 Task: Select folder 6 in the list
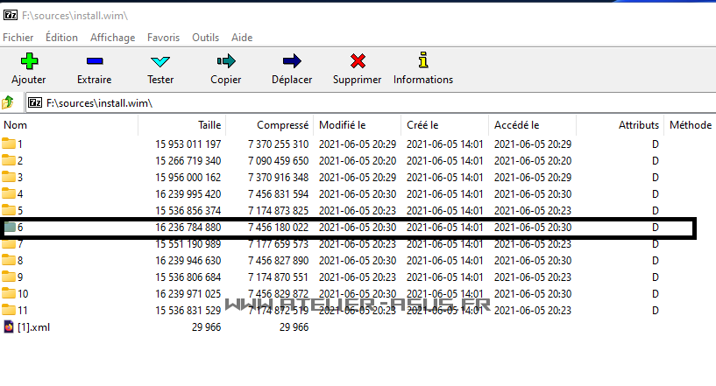pos(19,228)
